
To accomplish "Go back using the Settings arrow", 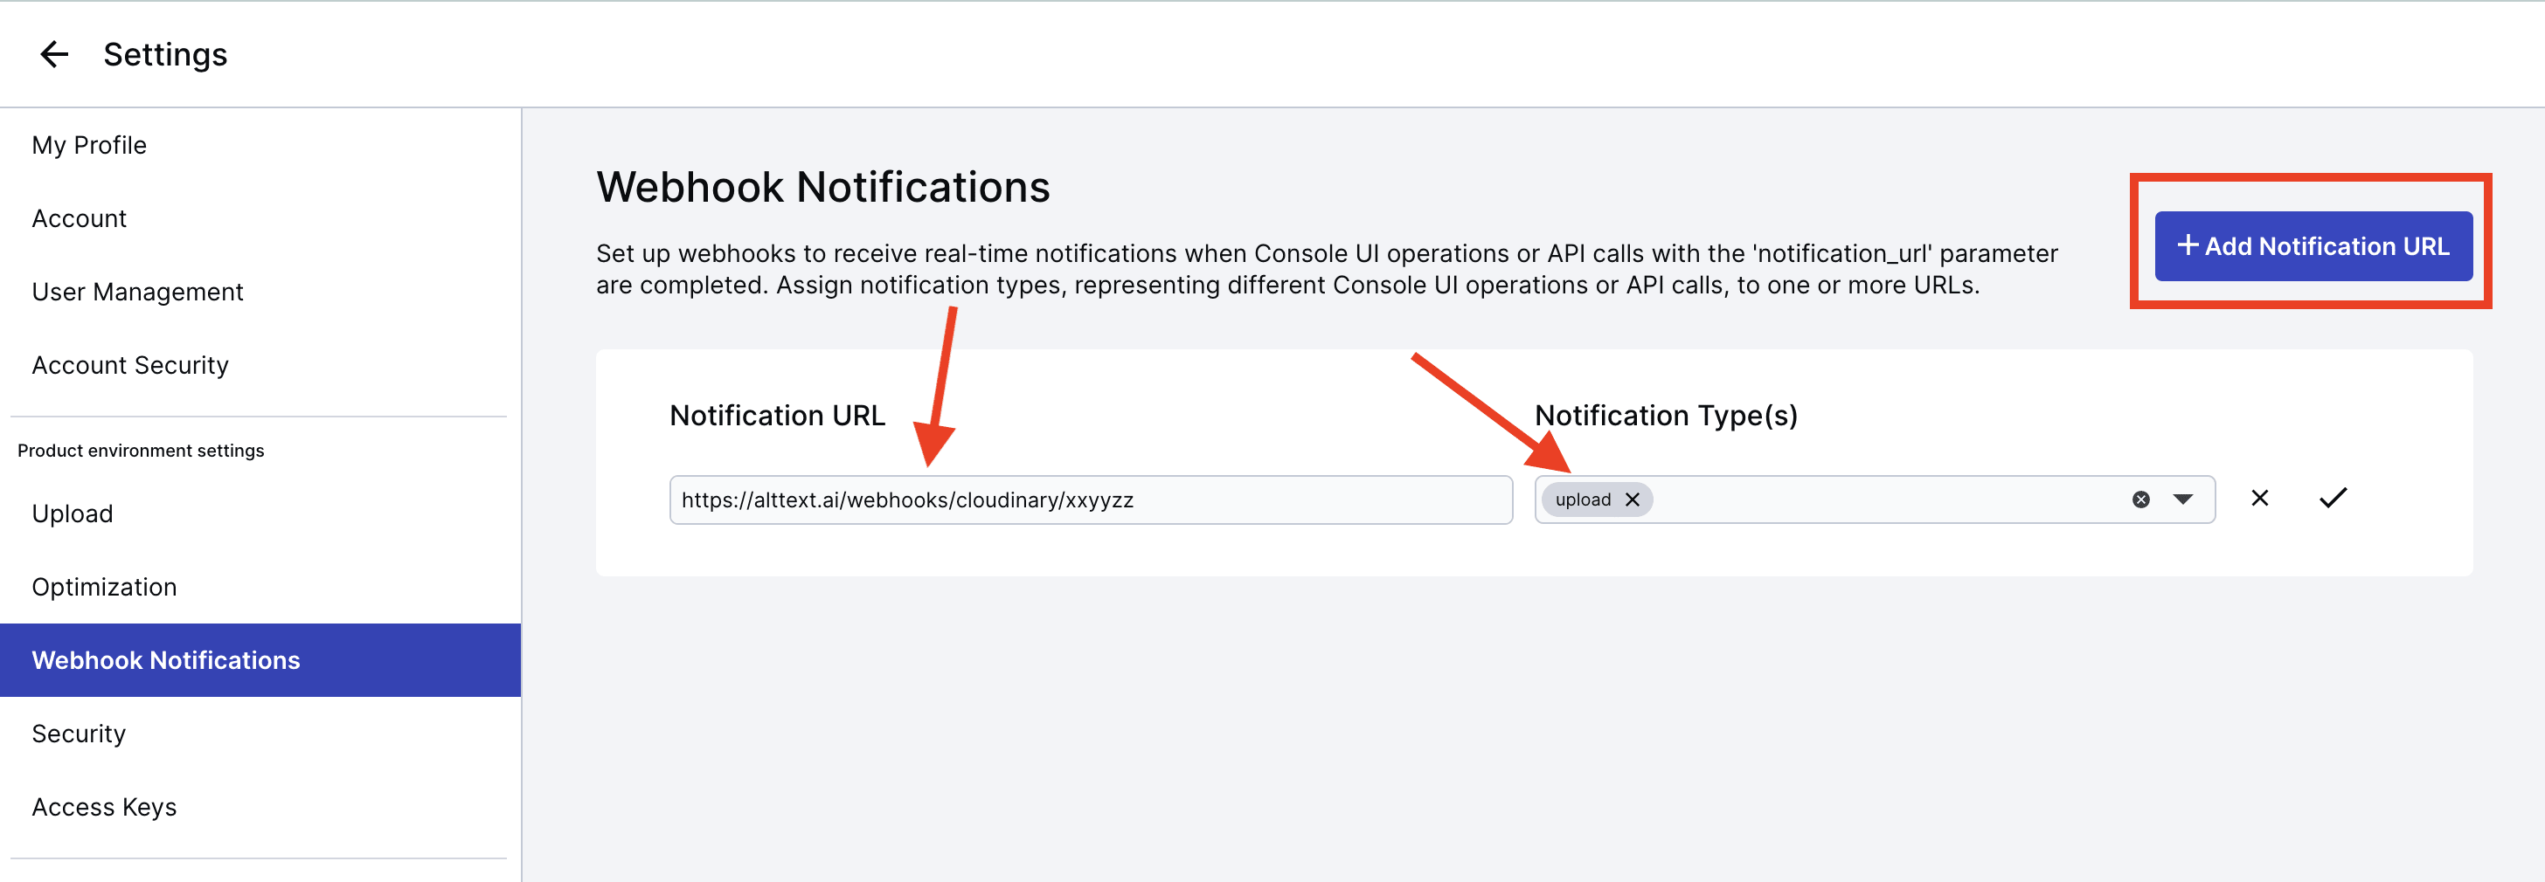I will (54, 54).
